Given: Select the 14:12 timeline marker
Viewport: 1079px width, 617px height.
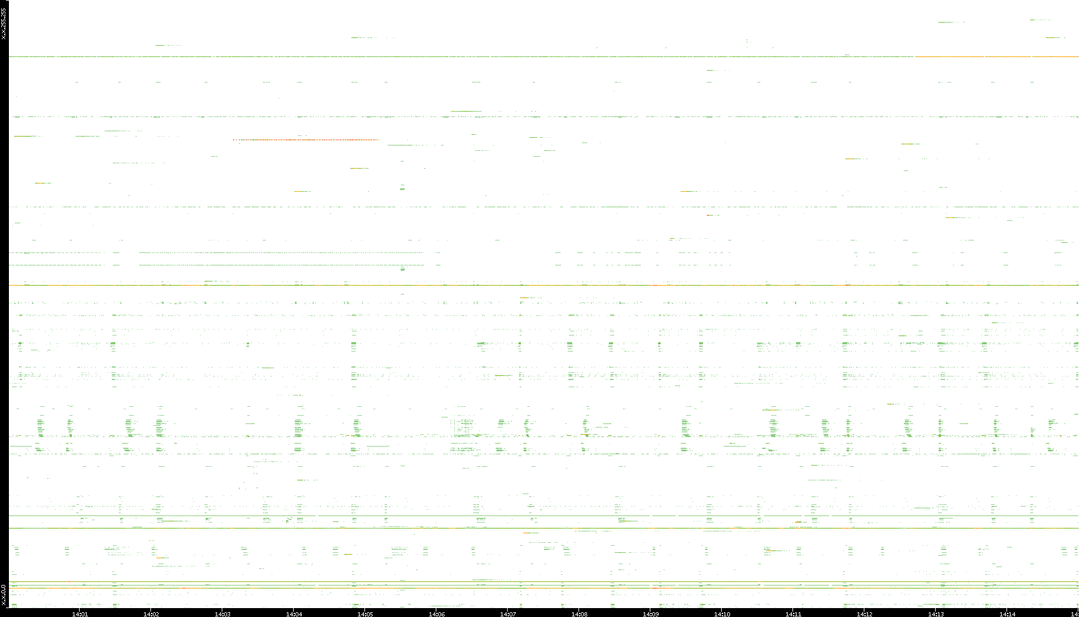Looking at the screenshot, I should click(x=864, y=614).
